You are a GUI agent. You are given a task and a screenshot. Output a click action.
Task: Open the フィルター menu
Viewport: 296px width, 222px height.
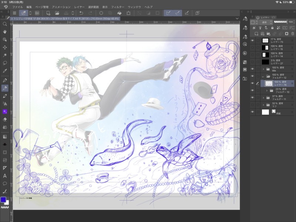[x=118, y=7]
